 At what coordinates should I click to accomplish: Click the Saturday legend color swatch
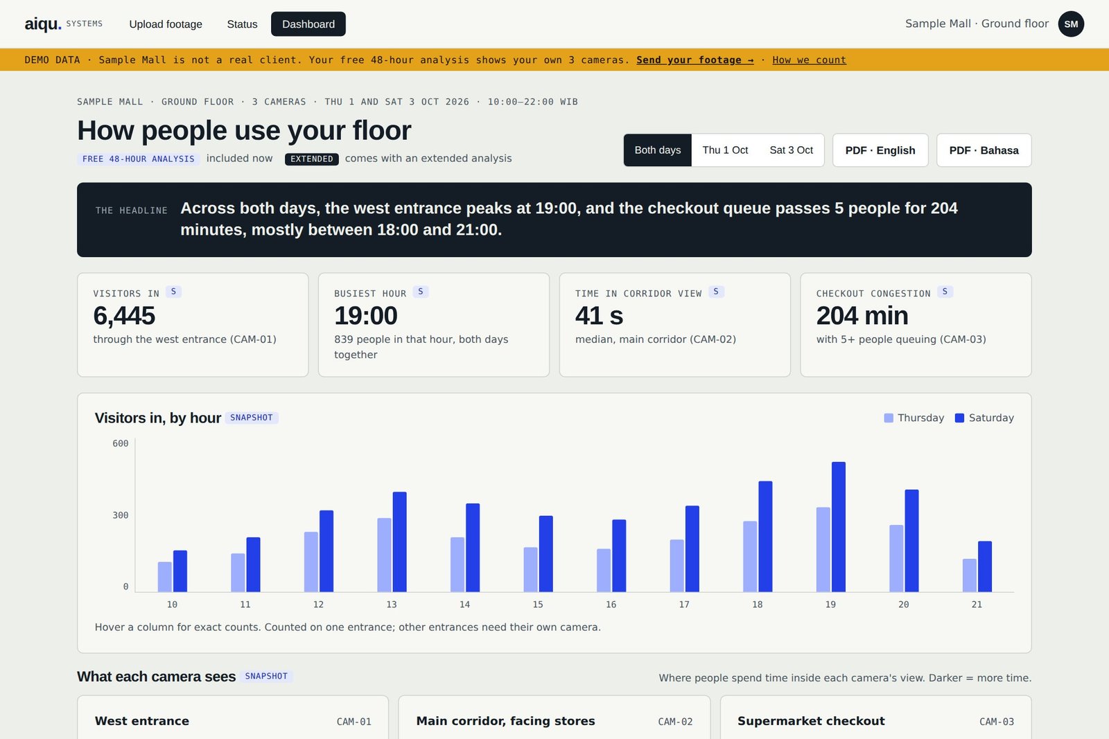coord(959,418)
